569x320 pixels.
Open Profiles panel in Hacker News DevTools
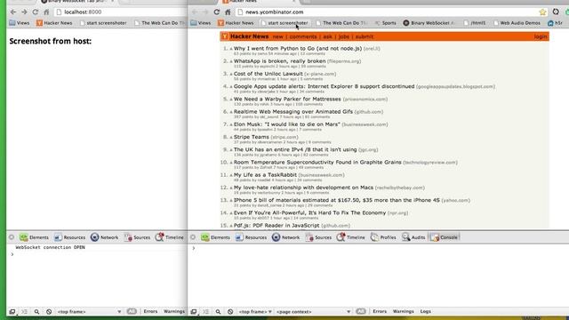(x=383, y=237)
